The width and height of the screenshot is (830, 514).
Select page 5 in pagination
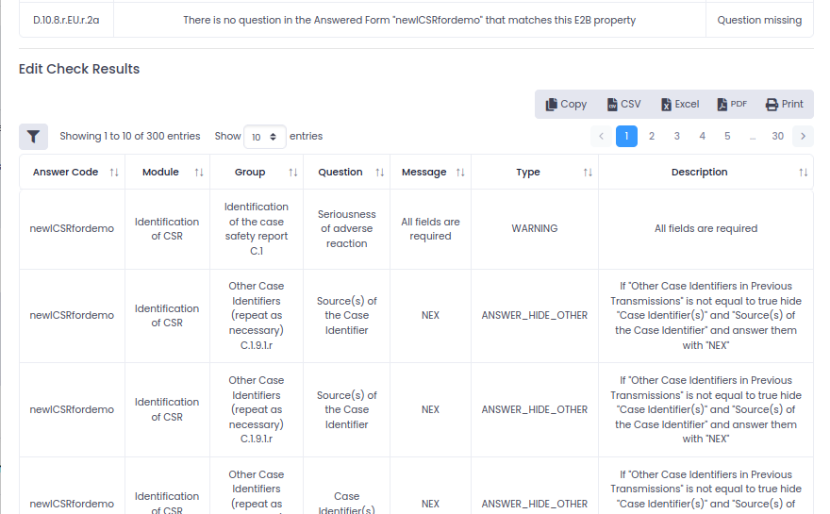(727, 136)
